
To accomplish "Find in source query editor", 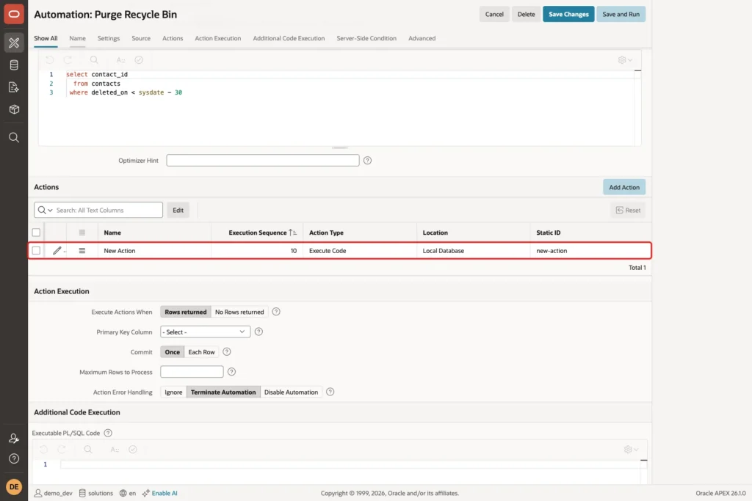I will pyautogui.click(x=94, y=60).
